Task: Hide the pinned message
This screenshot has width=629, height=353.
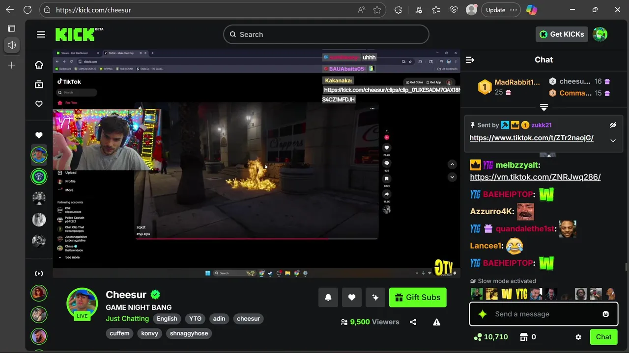Action: click(613, 125)
